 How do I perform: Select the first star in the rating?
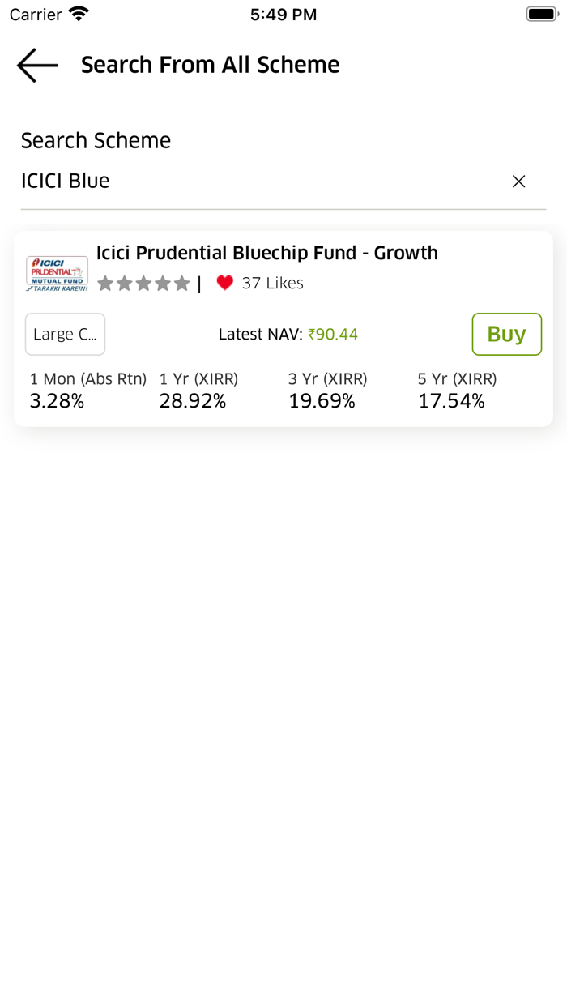(104, 283)
